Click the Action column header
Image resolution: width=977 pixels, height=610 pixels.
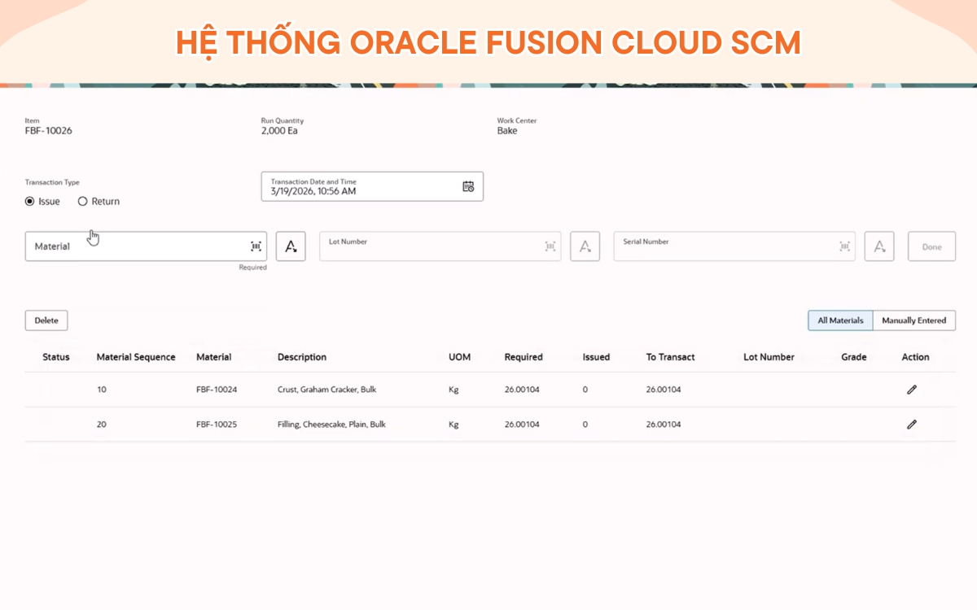pos(915,357)
